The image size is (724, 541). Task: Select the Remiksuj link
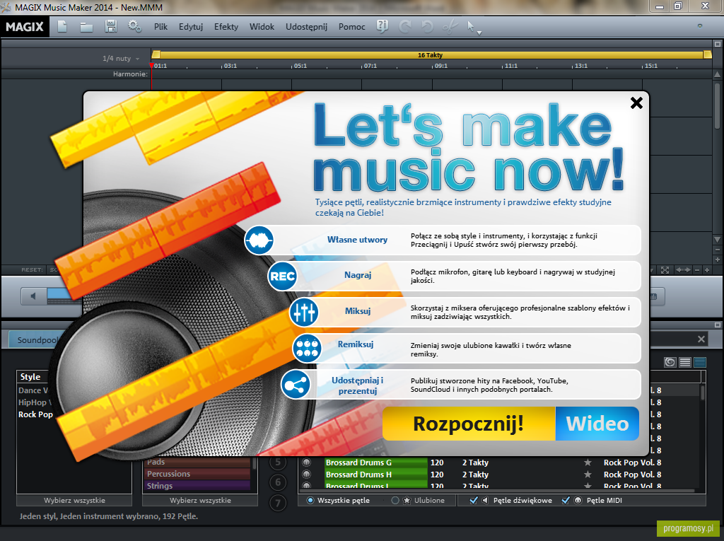tap(356, 344)
